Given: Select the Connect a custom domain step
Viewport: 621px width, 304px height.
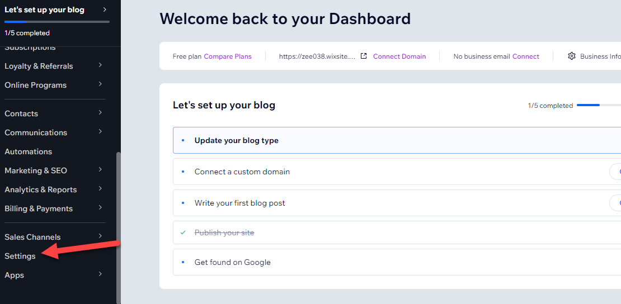Looking at the screenshot, I should click(x=397, y=172).
